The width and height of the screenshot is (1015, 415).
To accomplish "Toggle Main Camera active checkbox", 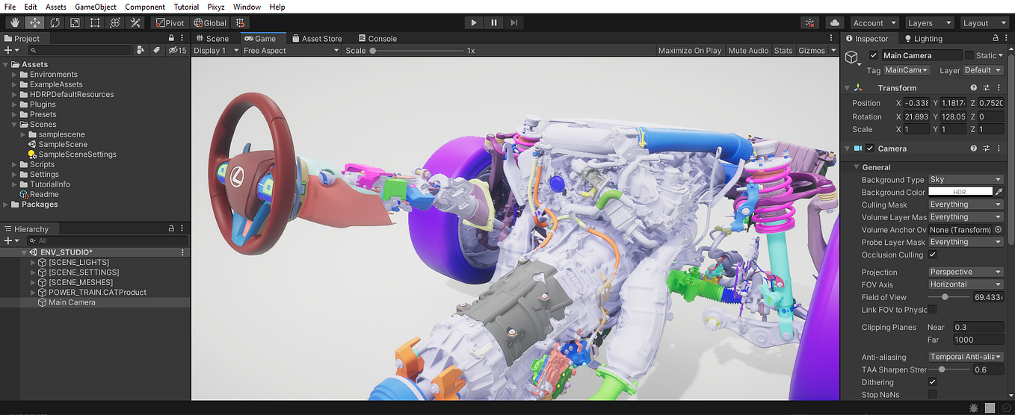I will pyautogui.click(x=874, y=55).
